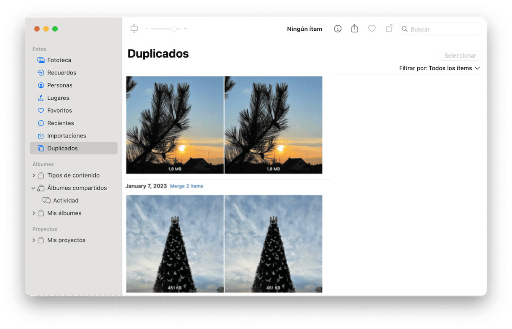
Task: Click the red close window button
Action: (x=37, y=29)
